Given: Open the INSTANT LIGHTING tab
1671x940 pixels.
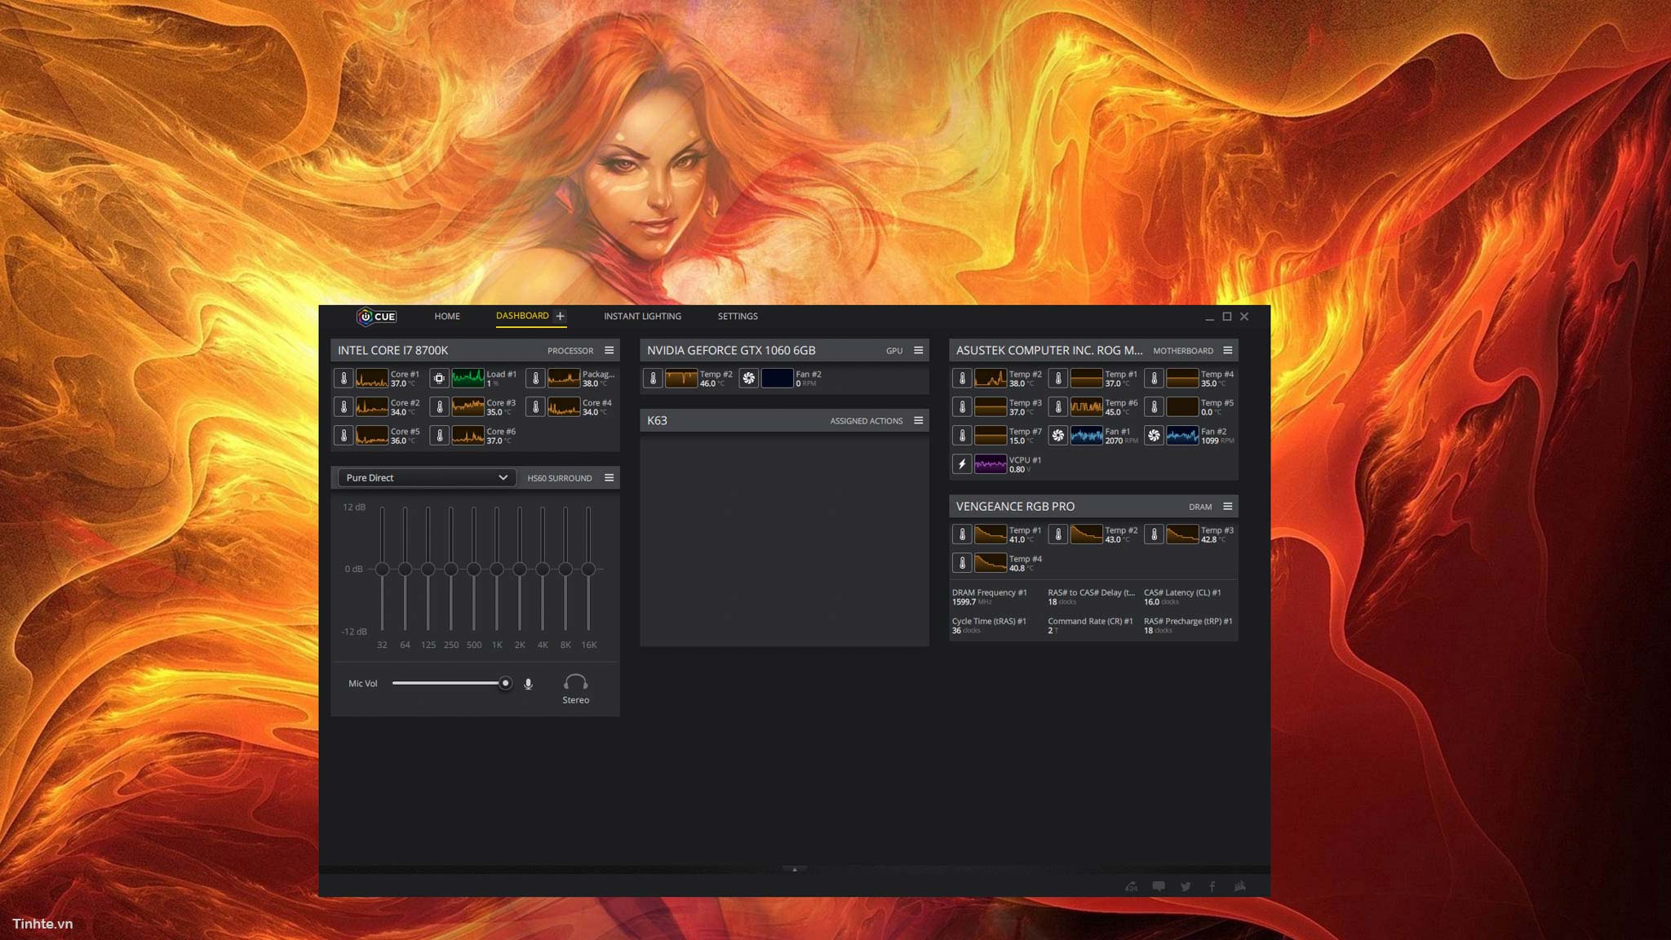Looking at the screenshot, I should coord(642,317).
